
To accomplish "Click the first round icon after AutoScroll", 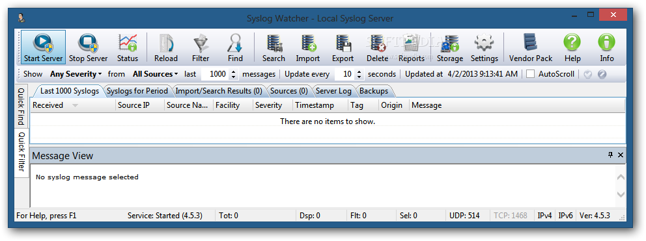I will click(x=588, y=75).
